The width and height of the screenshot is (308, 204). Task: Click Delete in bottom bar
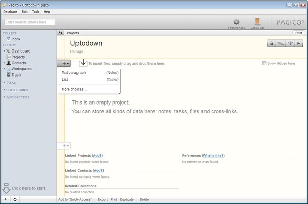pyautogui.click(x=144, y=200)
